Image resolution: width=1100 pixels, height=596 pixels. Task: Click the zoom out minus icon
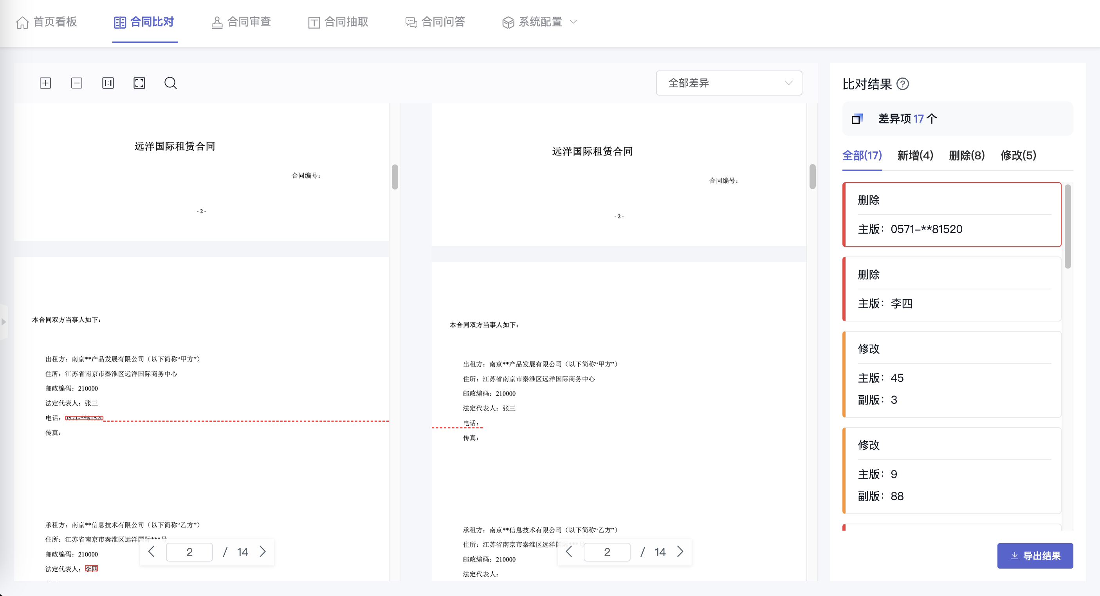point(76,83)
